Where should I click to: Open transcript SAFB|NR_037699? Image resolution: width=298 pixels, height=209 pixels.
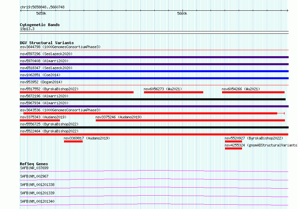pos(34,168)
